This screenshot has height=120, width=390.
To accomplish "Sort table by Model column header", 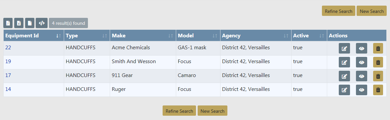I will (x=198, y=36).
